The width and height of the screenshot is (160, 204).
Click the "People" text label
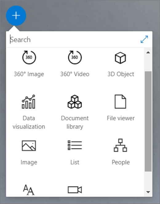click(121, 162)
